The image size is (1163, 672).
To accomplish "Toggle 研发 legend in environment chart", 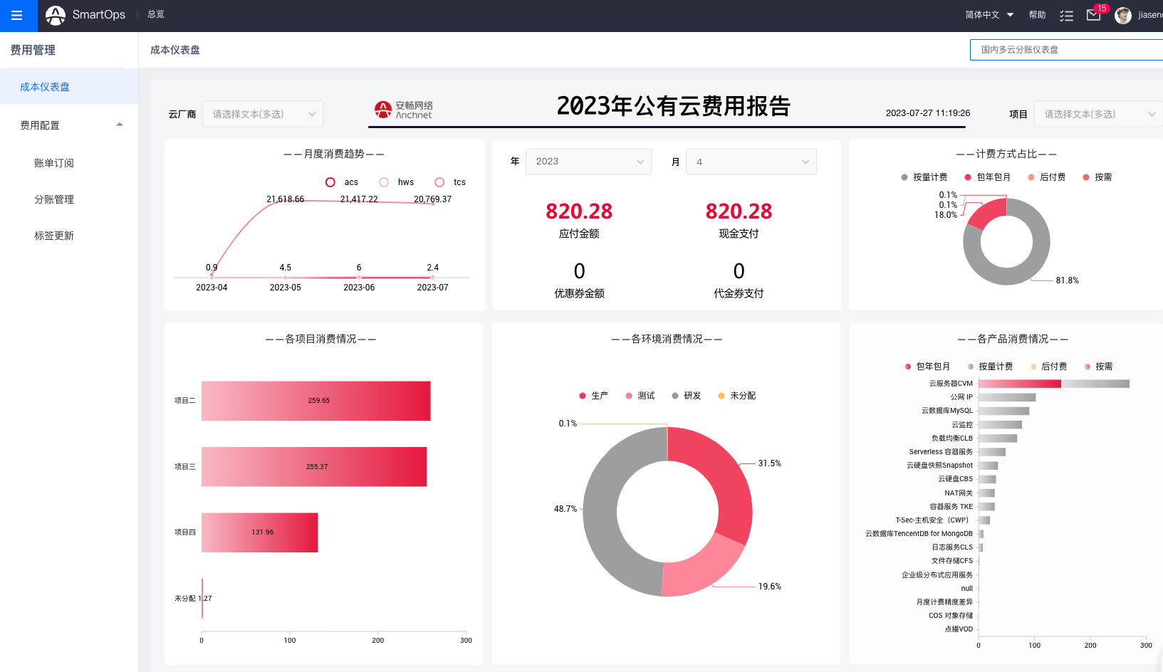I will tap(686, 396).
